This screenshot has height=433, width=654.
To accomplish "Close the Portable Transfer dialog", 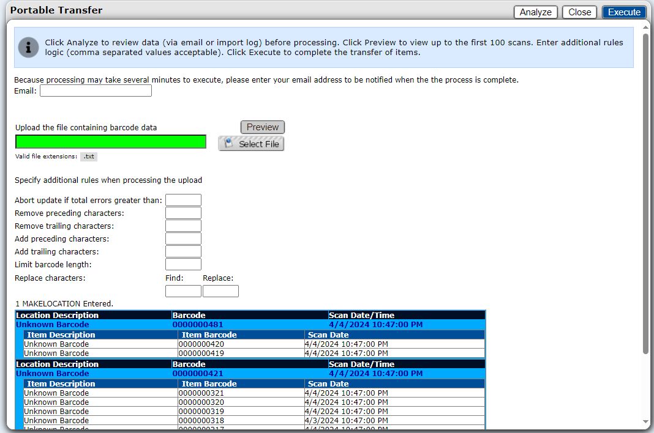I will tap(579, 12).
